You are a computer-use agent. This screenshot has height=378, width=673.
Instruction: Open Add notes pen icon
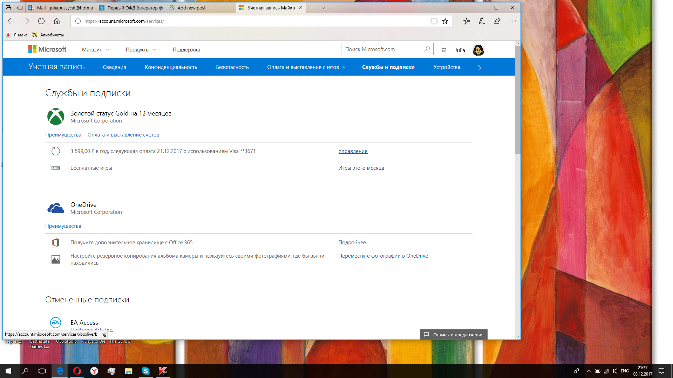[482, 21]
